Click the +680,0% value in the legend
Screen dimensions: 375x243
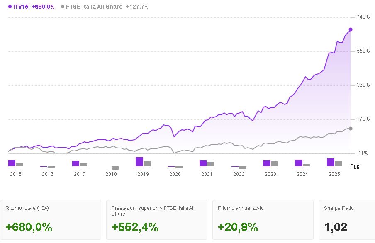43,7
